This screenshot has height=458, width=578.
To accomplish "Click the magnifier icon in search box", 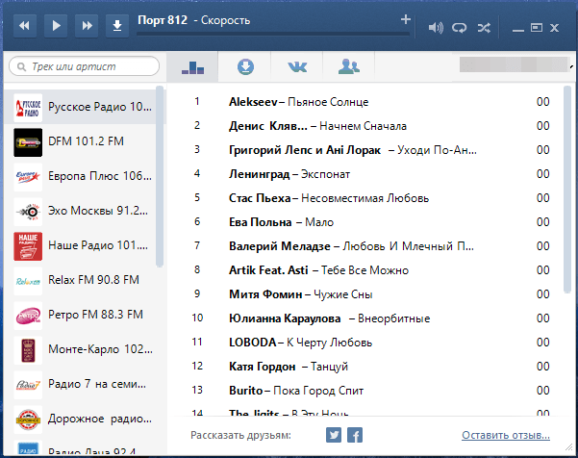I will (x=21, y=66).
